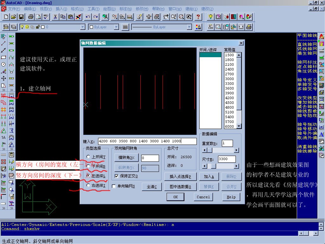The width and height of the screenshot is (325, 244).
Task: Click the 加入A button
Action: coord(209,177)
